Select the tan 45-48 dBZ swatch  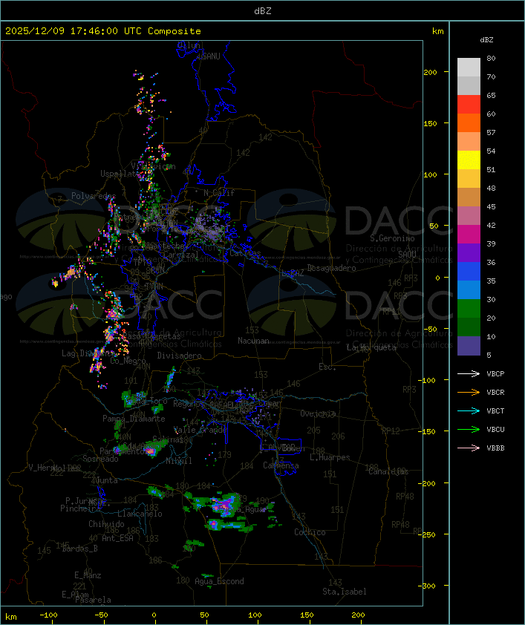coord(469,197)
